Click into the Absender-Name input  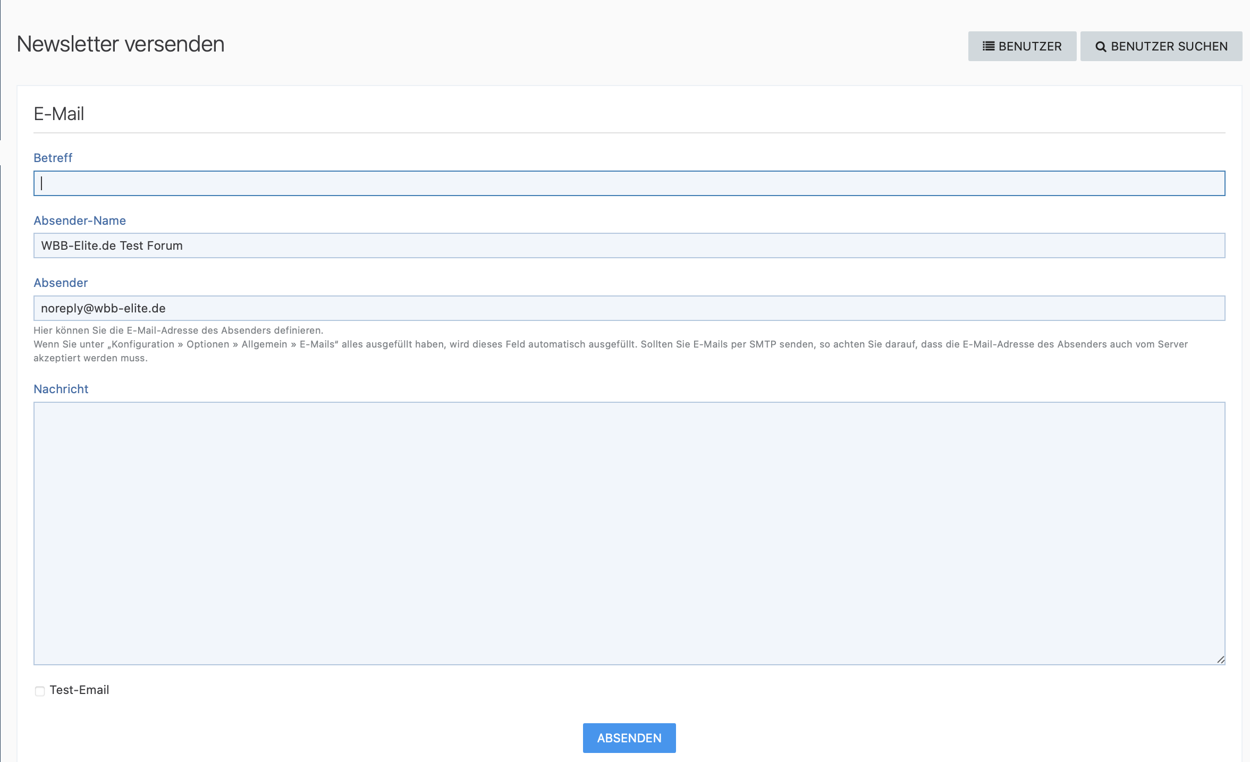tap(629, 245)
